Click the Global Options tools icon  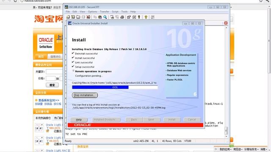(134, 17)
